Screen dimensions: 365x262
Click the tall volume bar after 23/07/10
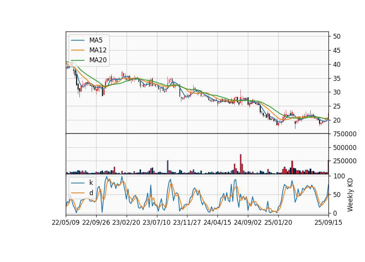pos(168,167)
